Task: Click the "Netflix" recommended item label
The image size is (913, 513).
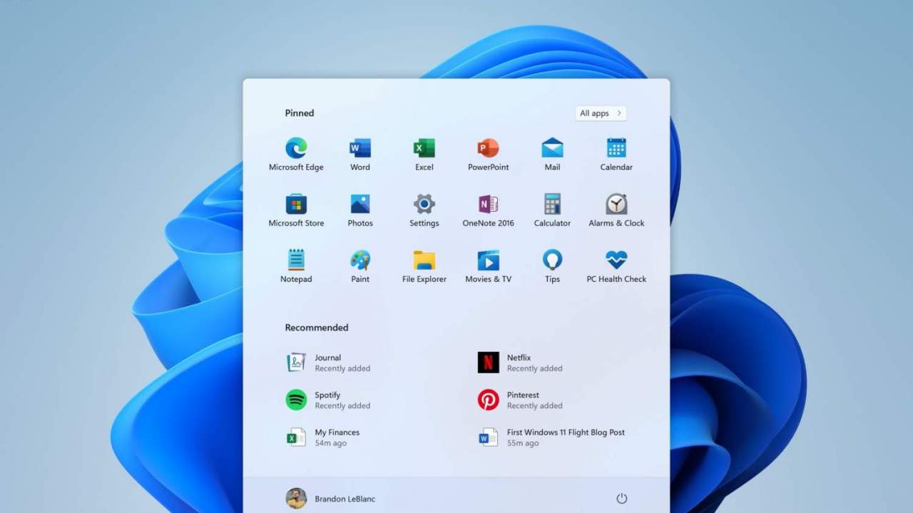Action: click(x=519, y=358)
